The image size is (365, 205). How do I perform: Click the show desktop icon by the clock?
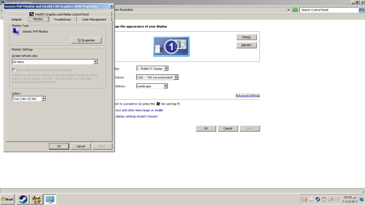coord(362,199)
